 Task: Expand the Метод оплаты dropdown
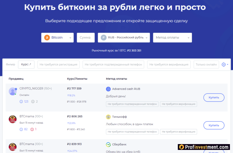pyautogui.click(x=172, y=37)
